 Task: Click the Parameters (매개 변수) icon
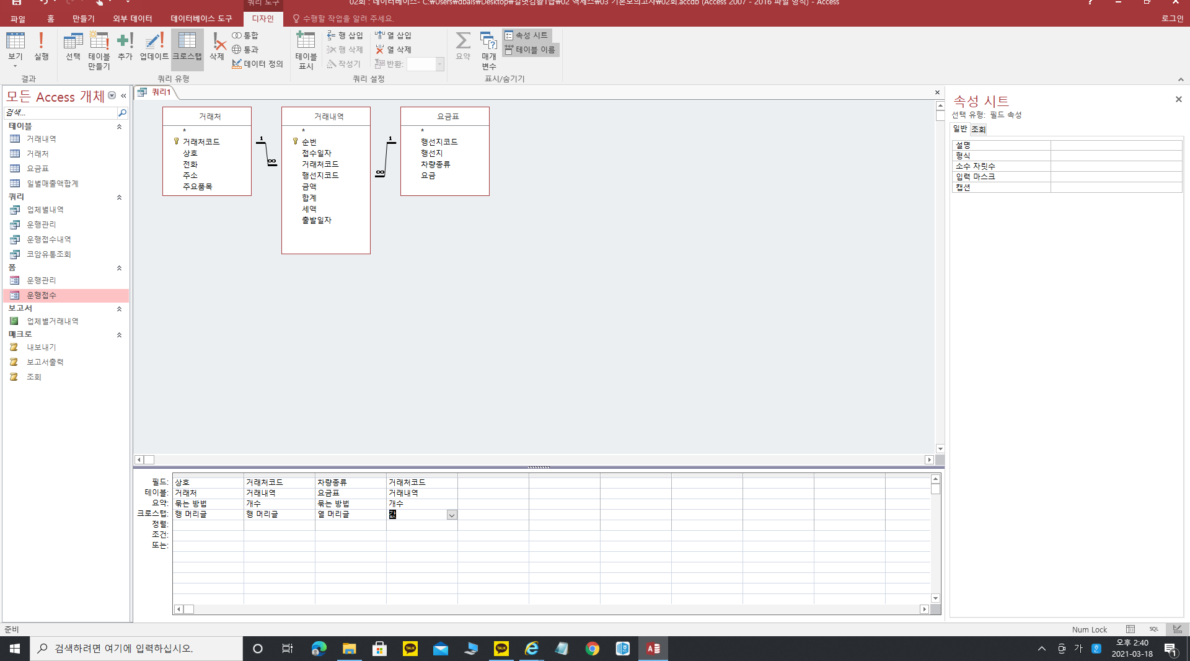[488, 50]
